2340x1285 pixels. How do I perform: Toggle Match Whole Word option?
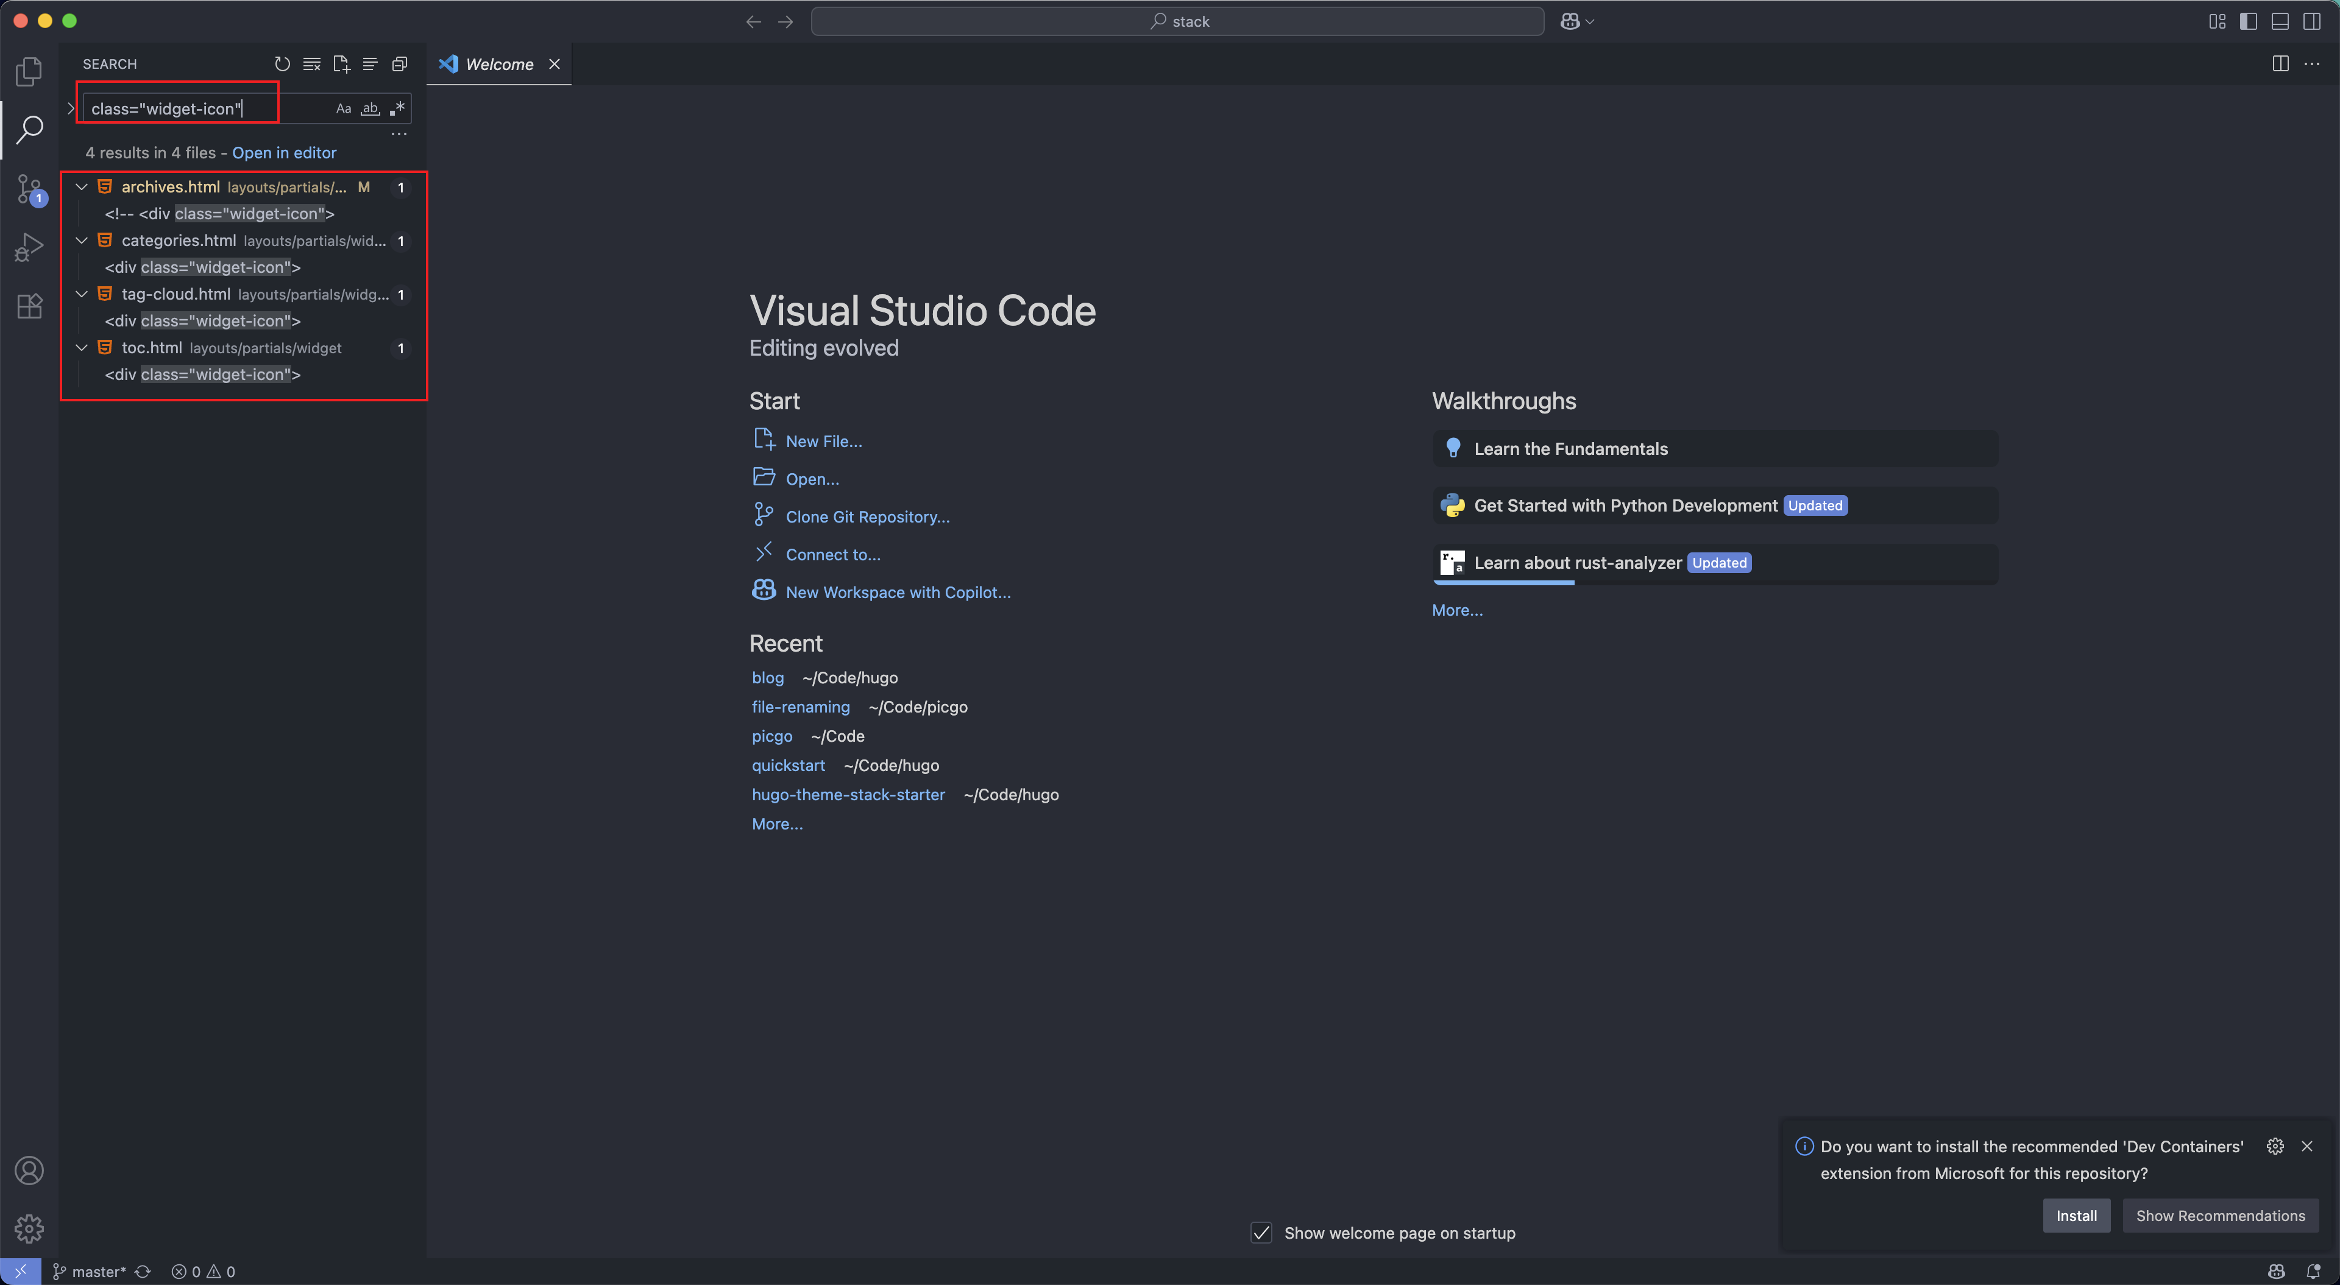click(370, 109)
